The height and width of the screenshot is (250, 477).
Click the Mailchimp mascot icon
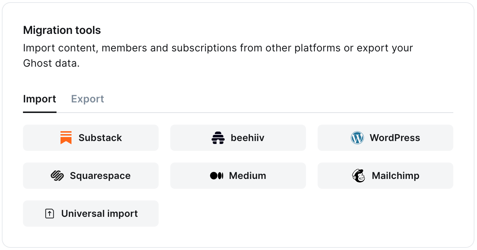click(358, 176)
